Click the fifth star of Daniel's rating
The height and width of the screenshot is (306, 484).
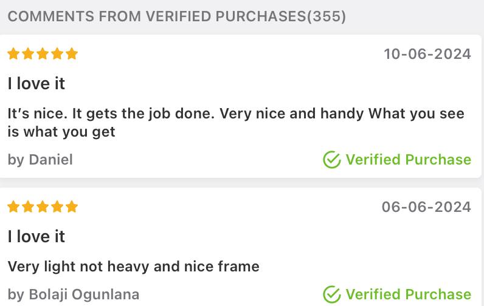(x=72, y=54)
